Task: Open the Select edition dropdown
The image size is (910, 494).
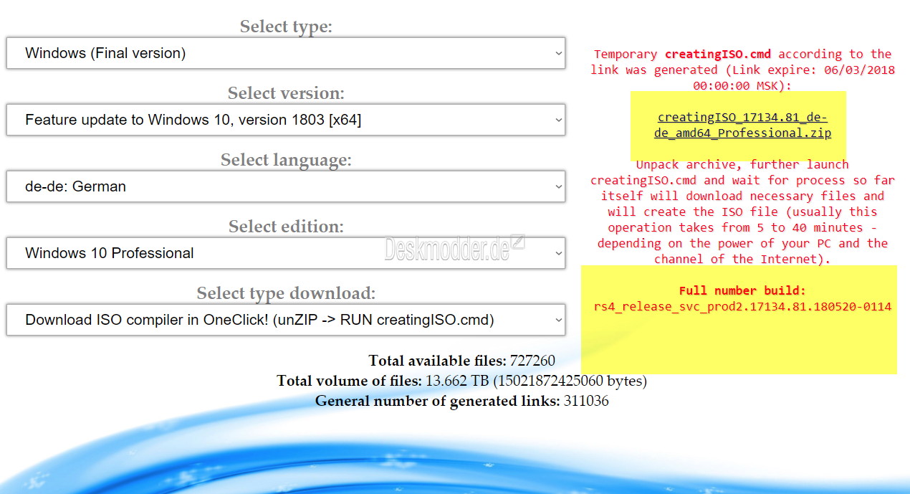Action: [286, 253]
